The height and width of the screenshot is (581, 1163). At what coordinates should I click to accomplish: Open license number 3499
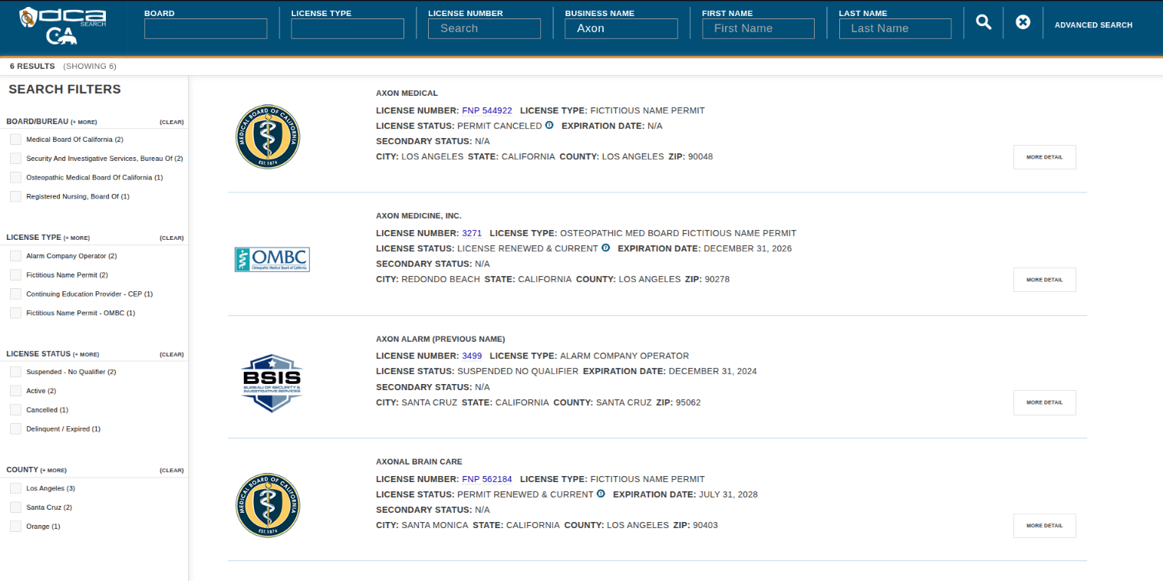point(472,356)
